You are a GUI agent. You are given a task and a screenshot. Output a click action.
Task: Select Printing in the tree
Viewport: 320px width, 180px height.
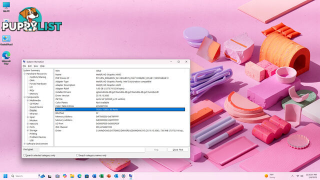click(x=33, y=133)
